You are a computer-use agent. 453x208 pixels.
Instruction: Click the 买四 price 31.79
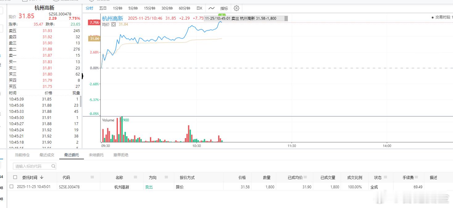tap(47, 80)
